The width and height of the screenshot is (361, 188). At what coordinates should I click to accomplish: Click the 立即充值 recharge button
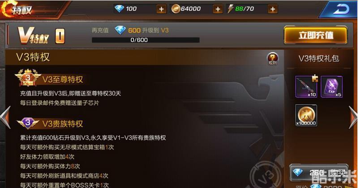tap(316, 35)
